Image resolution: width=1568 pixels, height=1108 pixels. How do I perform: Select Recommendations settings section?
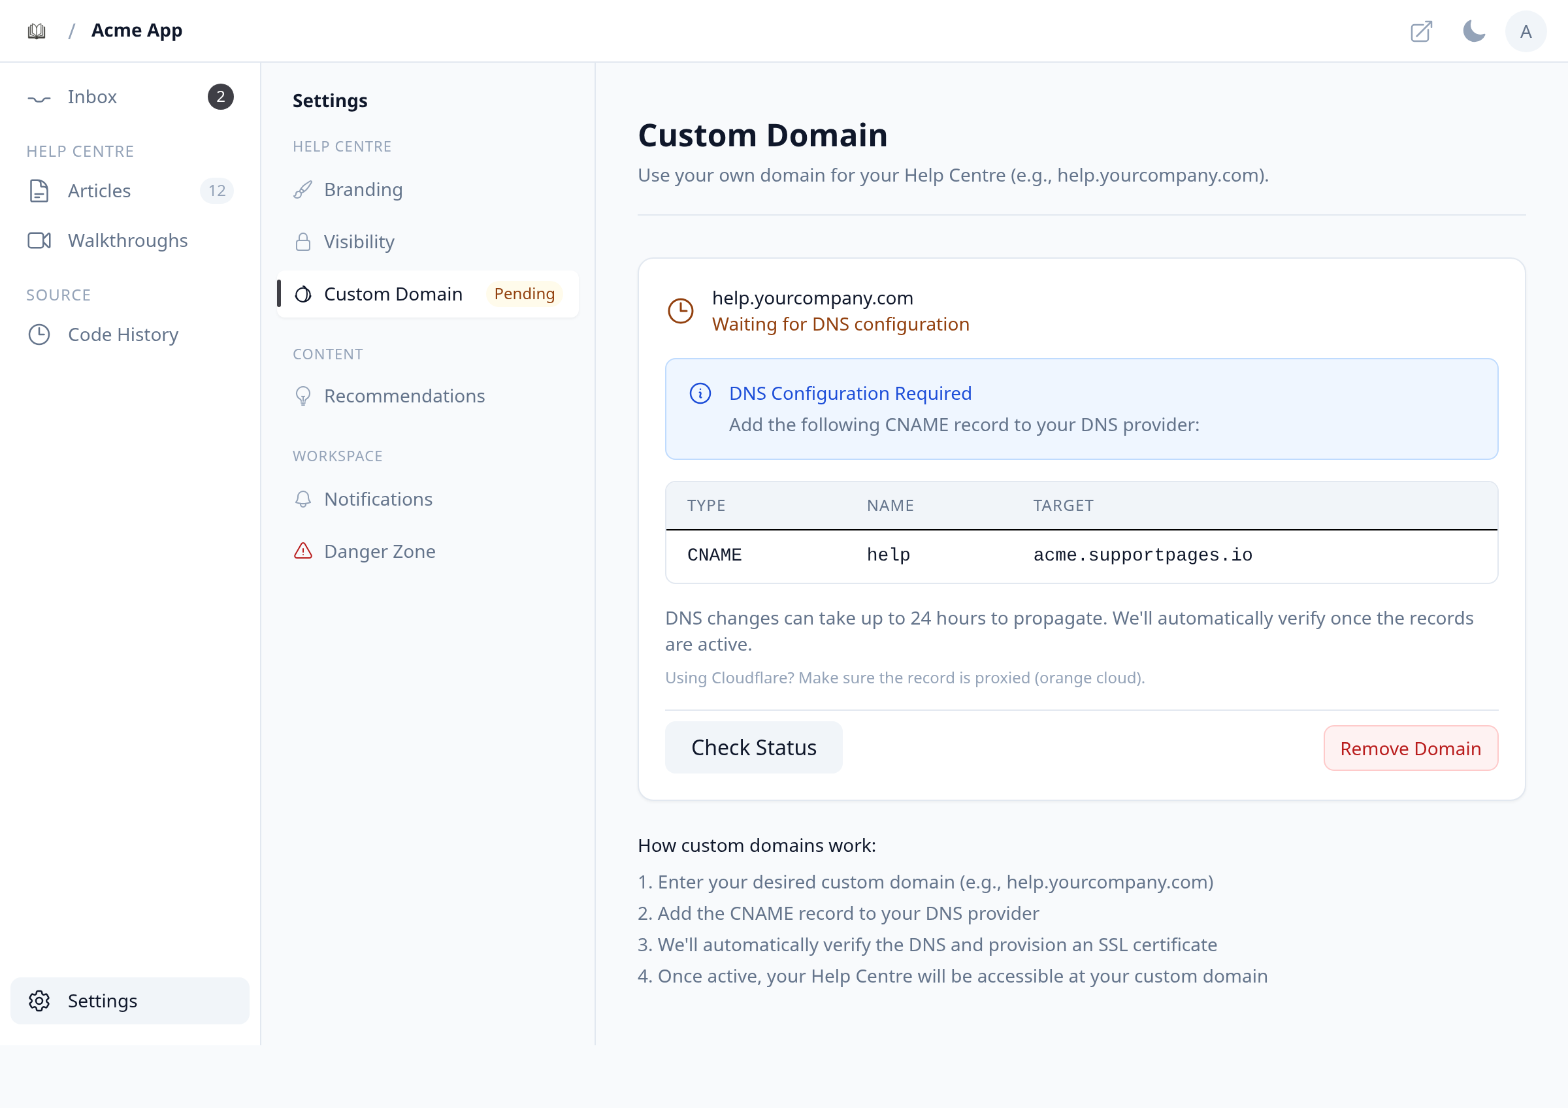point(428,396)
